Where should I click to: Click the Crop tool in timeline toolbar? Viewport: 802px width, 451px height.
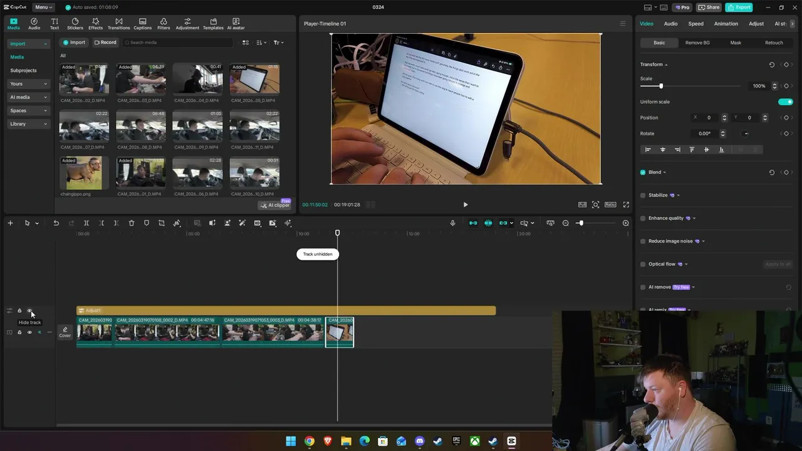[162, 223]
